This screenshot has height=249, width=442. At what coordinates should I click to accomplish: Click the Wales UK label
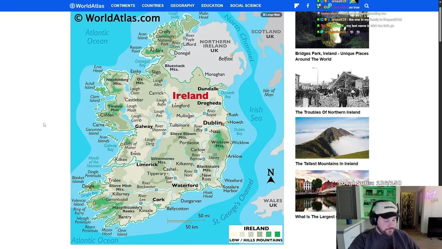point(273,203)
